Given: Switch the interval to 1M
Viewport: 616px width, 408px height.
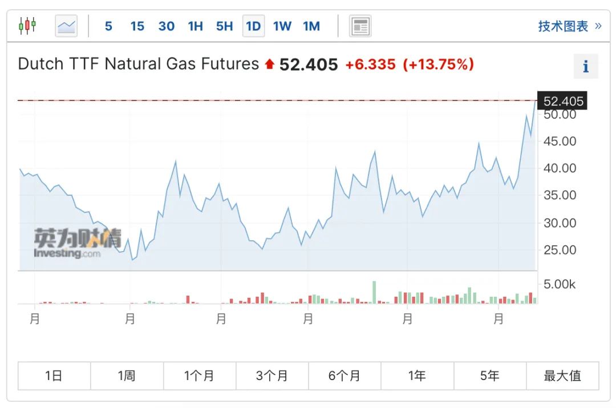Looking at the screenshot, I should (x=311, y=26).
